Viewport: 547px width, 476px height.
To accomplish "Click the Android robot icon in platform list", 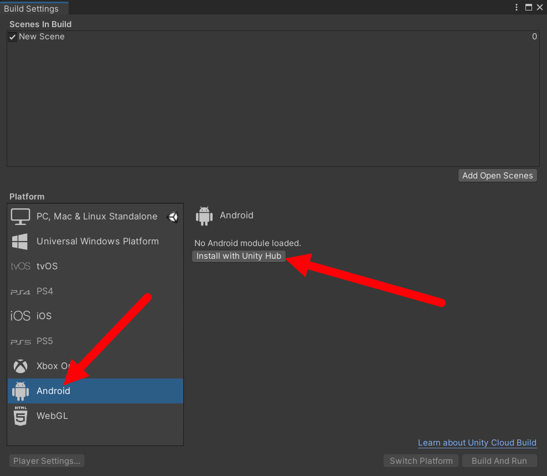I will pyautogui.click(x=20, y=391).
